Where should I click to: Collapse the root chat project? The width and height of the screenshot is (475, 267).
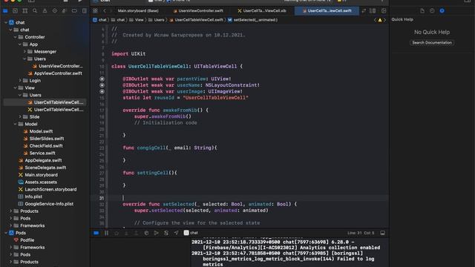point(6,22)
